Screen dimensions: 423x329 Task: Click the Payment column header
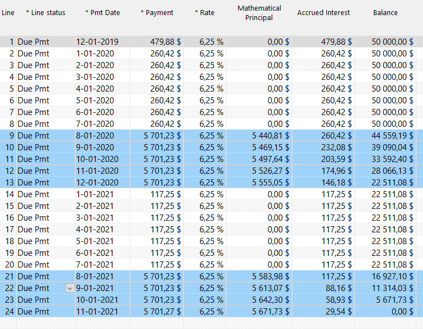click(x=156, y=13)
